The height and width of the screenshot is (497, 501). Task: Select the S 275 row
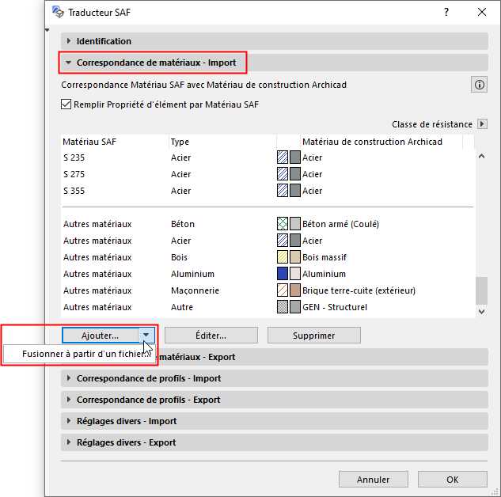click(x=268, y=174)
